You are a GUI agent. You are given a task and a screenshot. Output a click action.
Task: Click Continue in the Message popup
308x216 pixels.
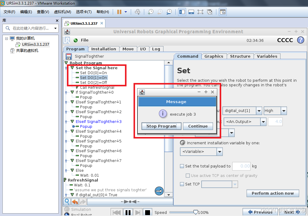pyautogui.click(x=198, y=126)
